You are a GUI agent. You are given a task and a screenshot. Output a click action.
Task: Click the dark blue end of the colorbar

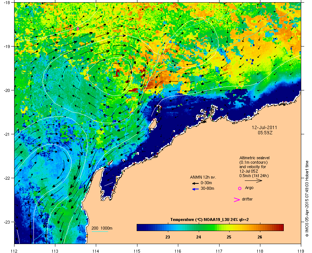coord(140,227)
